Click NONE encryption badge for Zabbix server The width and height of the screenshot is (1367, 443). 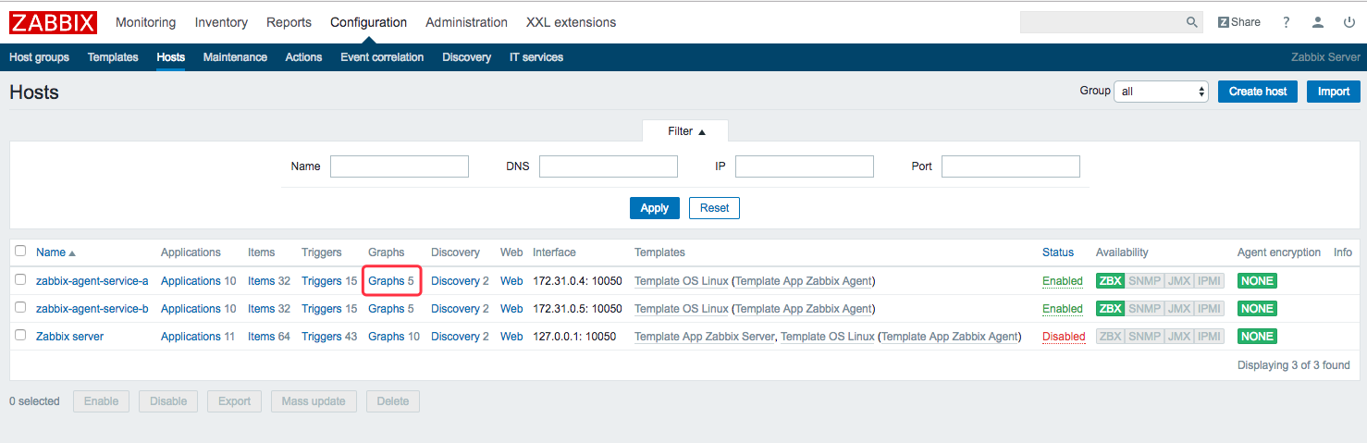click(1257, 337)
